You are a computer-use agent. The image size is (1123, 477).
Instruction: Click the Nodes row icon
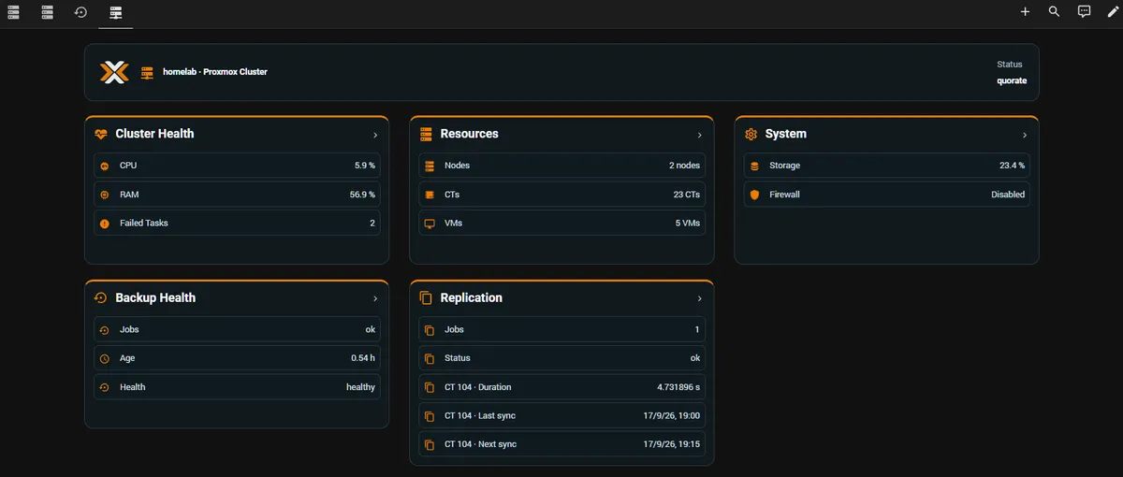pyautogui.click(x=430, y=166)
